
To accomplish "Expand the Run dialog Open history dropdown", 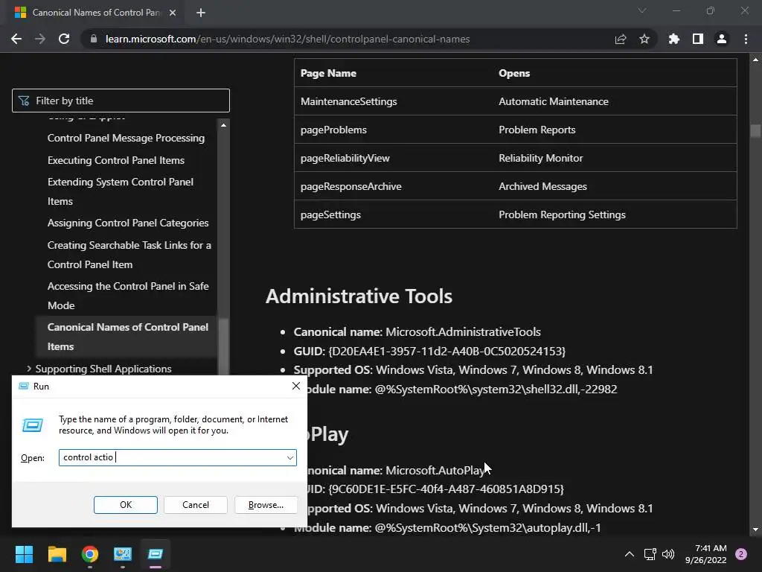I will [x=289, y=458].
